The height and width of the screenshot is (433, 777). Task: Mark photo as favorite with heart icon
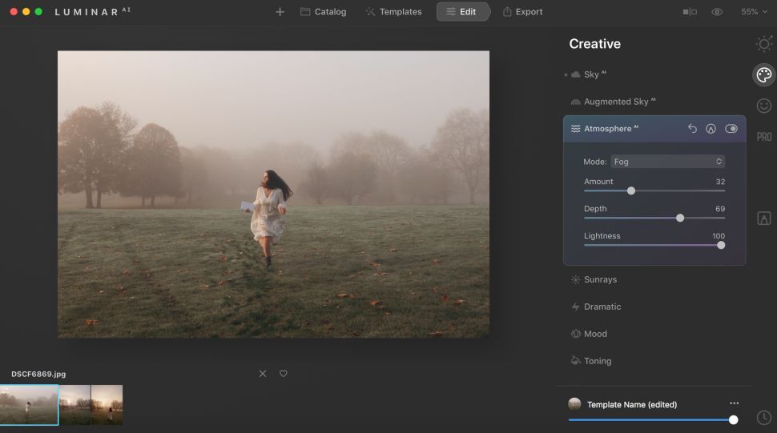[283, 374]
